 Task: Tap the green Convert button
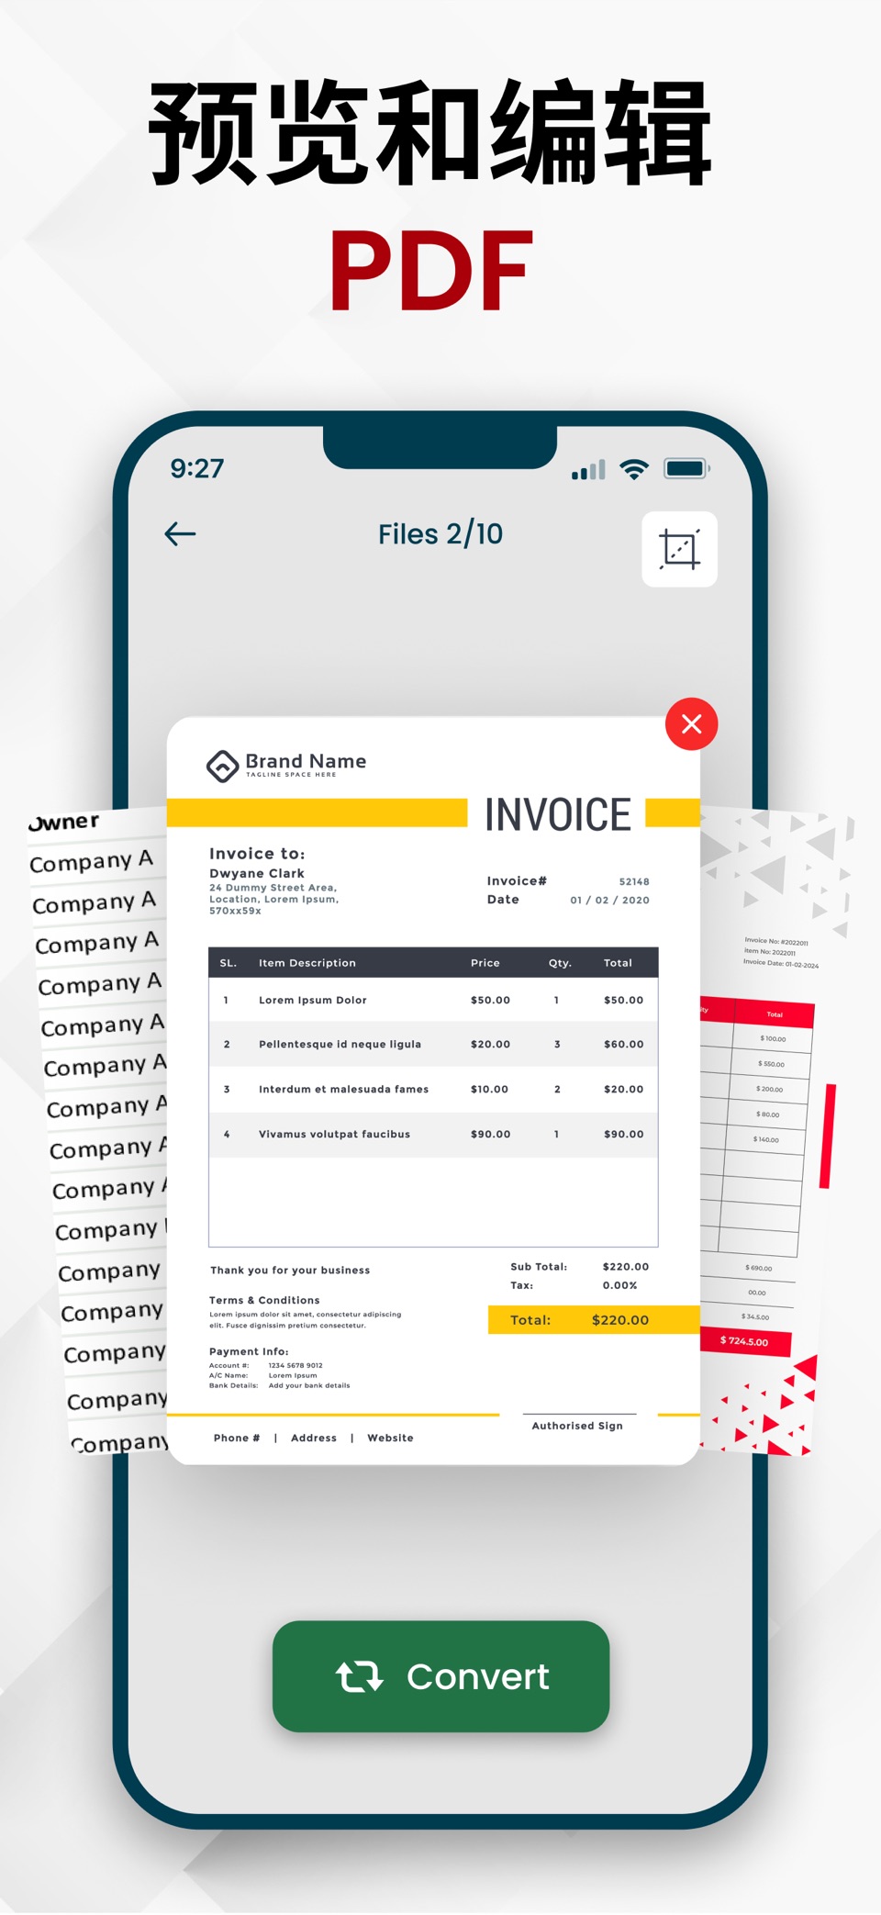point(440,1676)
